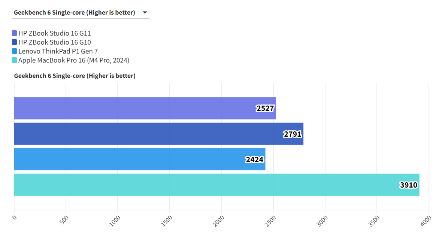Click the chart title above the bars
The image size is (442, 234).
[75, 76]
